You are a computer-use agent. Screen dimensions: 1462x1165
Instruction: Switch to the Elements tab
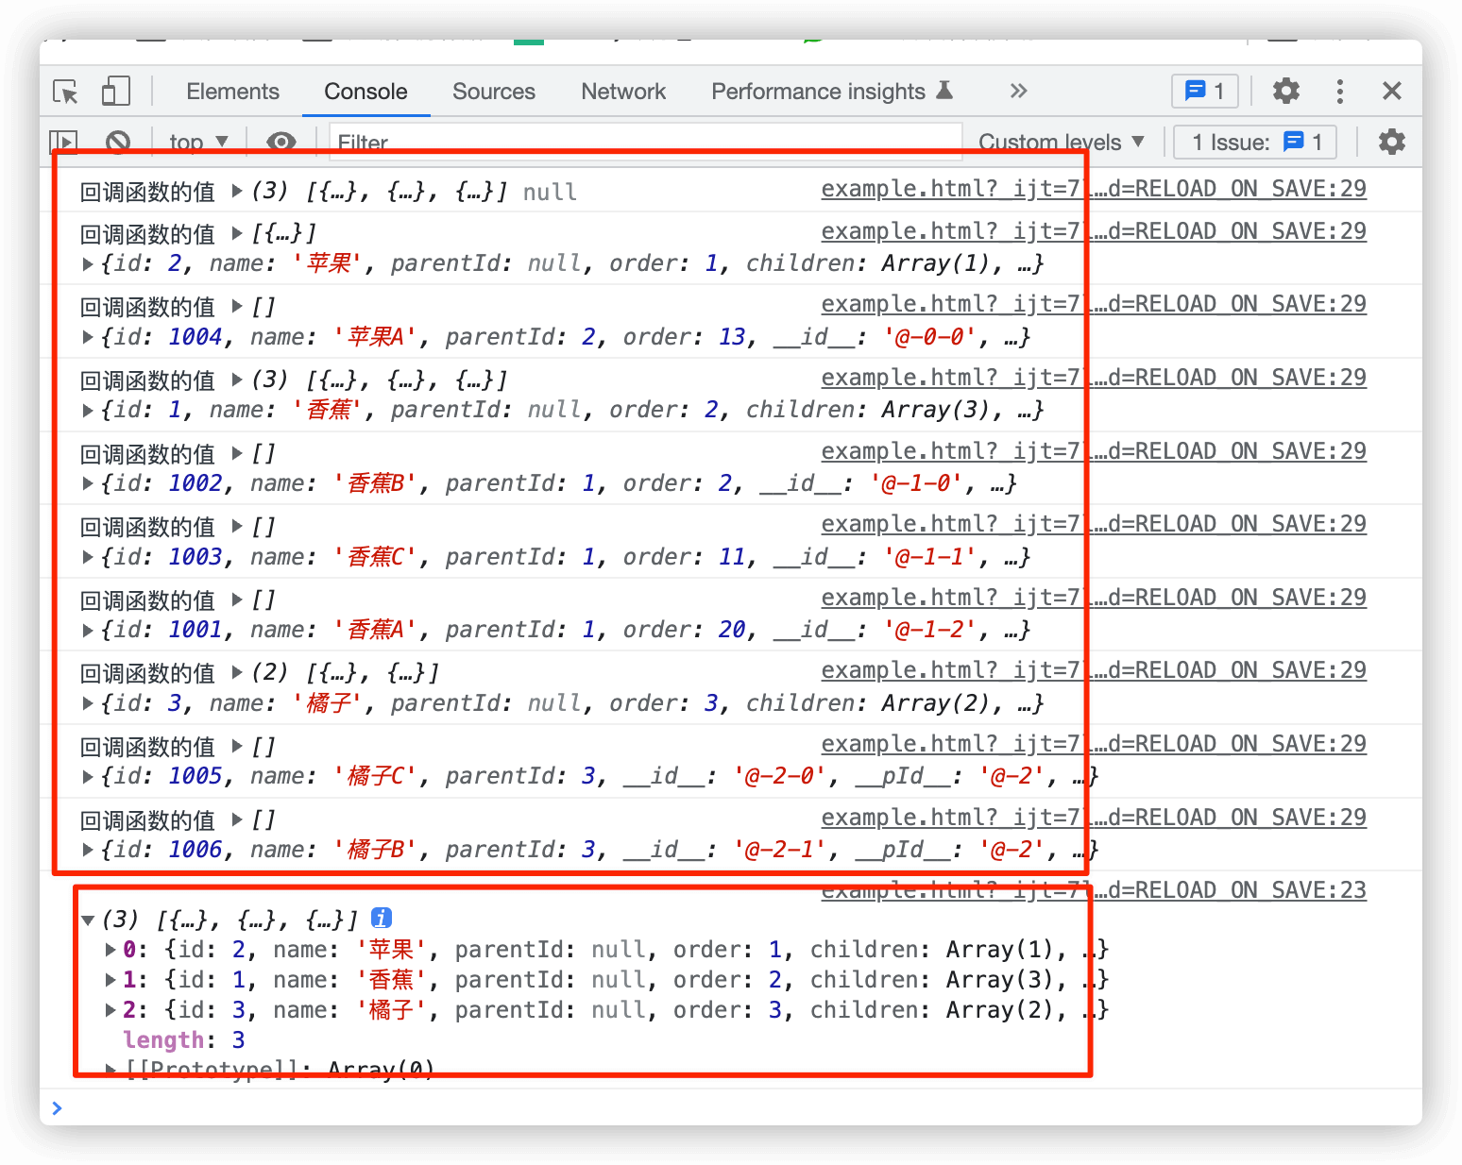[x=232, y=92]
